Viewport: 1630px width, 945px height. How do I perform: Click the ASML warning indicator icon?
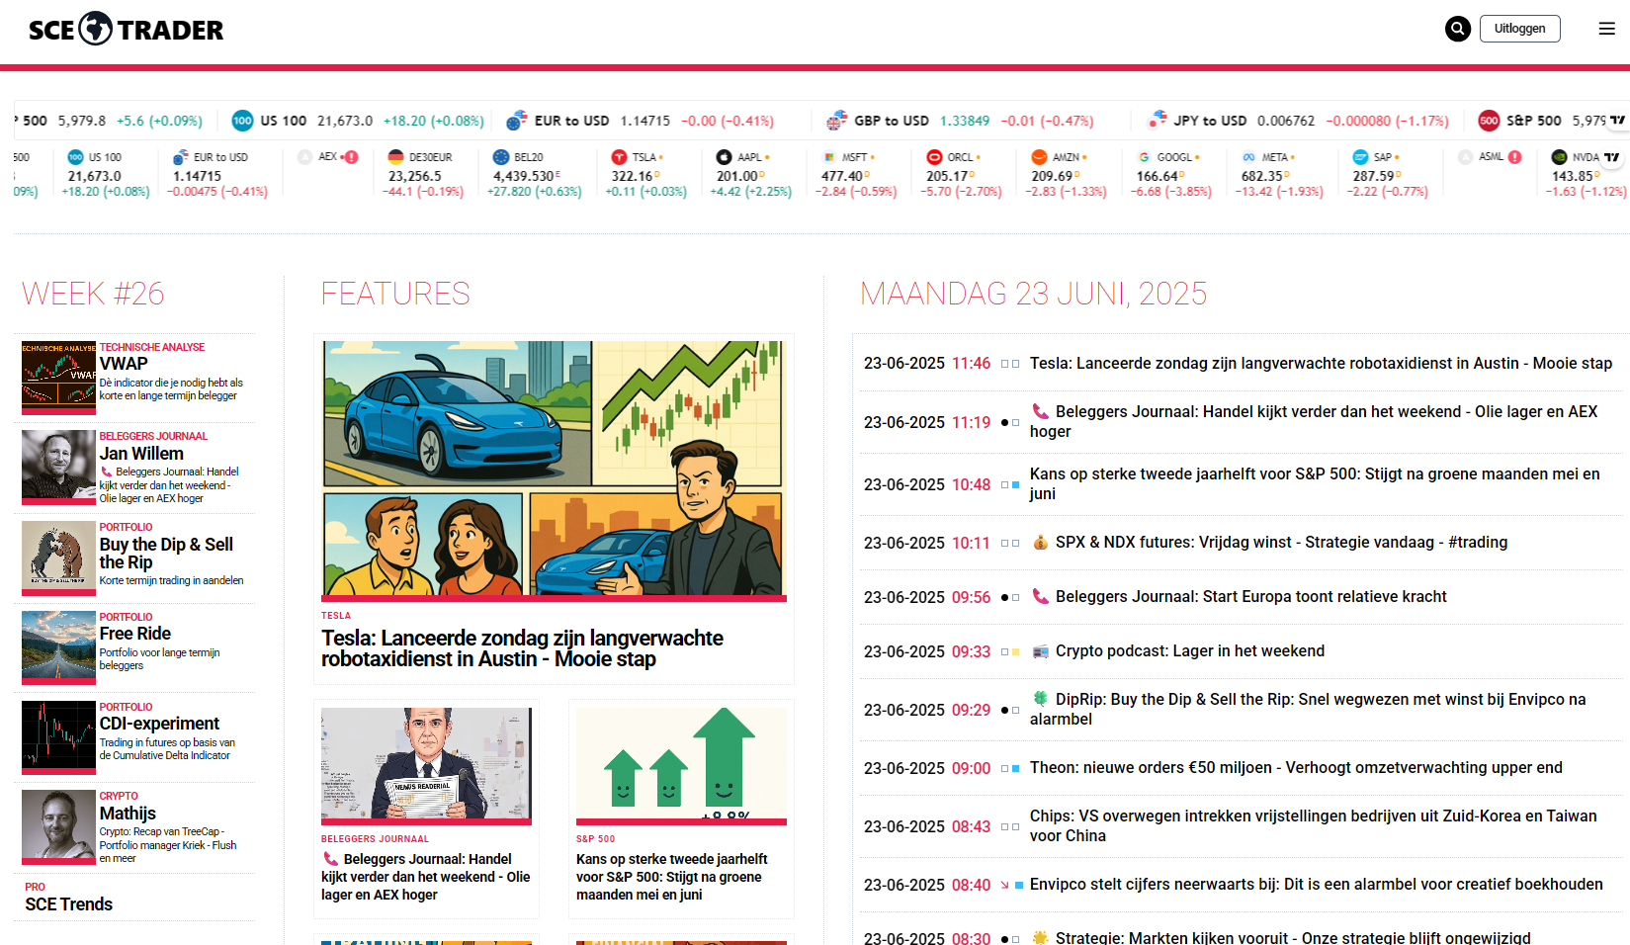tap(1515, 157)
